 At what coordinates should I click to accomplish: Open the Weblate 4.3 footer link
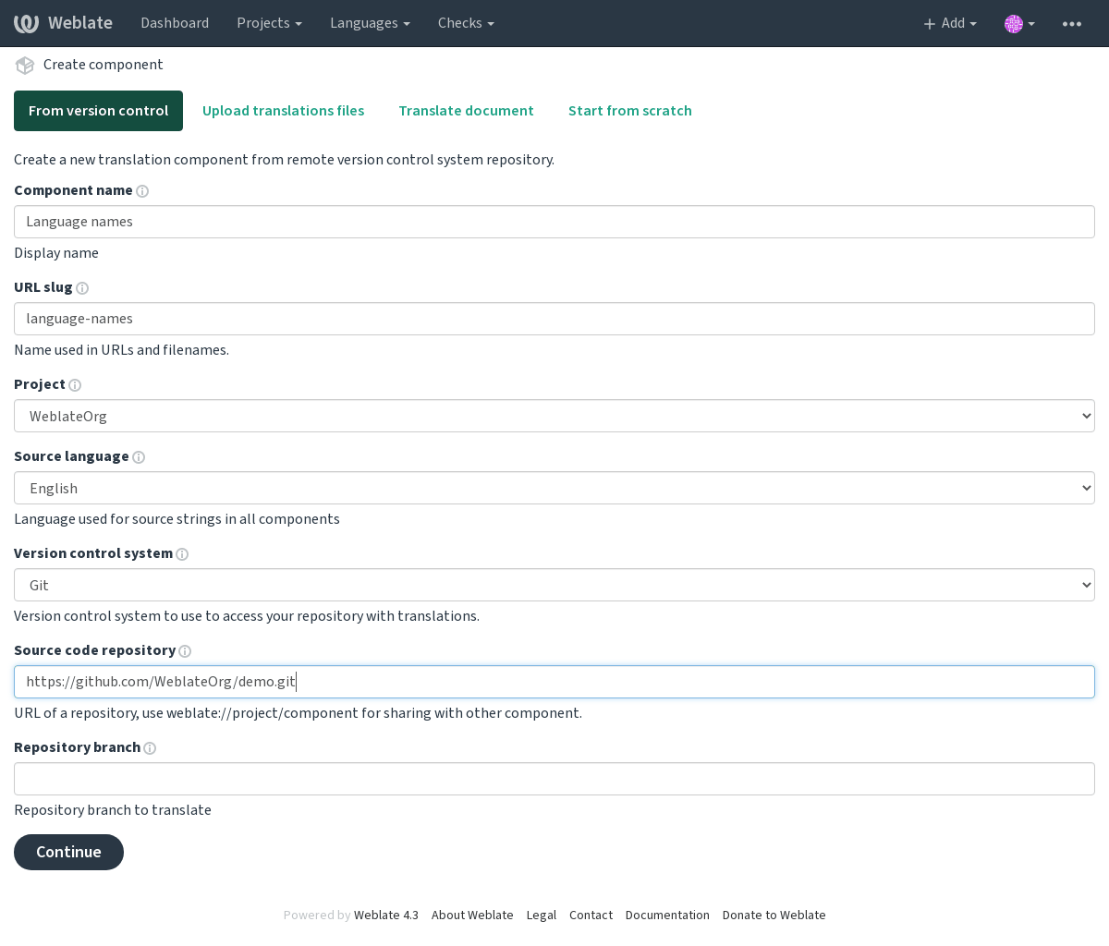(x=386, y=916)
